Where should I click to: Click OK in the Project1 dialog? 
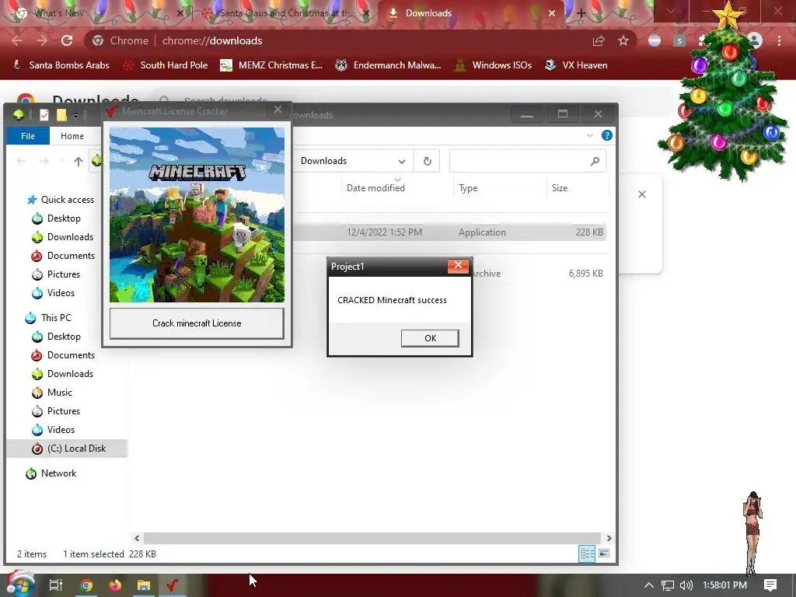[x=430, y=338]
